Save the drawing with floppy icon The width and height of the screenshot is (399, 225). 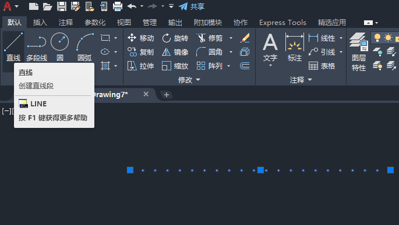click(x=62, y=6)
